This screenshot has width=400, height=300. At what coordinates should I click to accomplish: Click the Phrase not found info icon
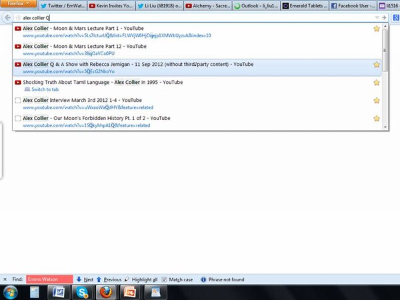click(203, 279)
